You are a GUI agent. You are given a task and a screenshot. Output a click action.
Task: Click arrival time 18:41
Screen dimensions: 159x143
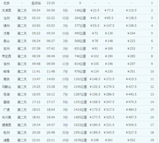pyautogui.click(x=36, y=117)
